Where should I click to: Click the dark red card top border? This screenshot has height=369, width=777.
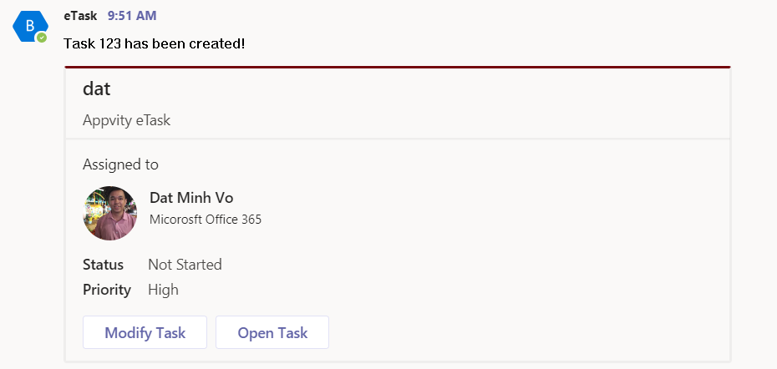[398, 67]
